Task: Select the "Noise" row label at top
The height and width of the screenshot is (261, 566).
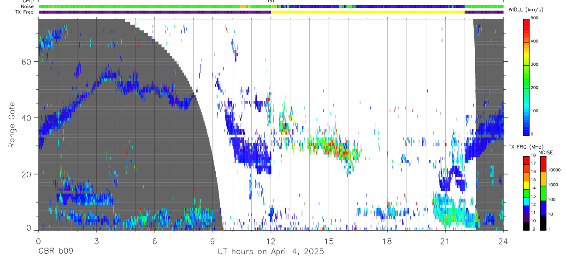Action: coord(27,6)
